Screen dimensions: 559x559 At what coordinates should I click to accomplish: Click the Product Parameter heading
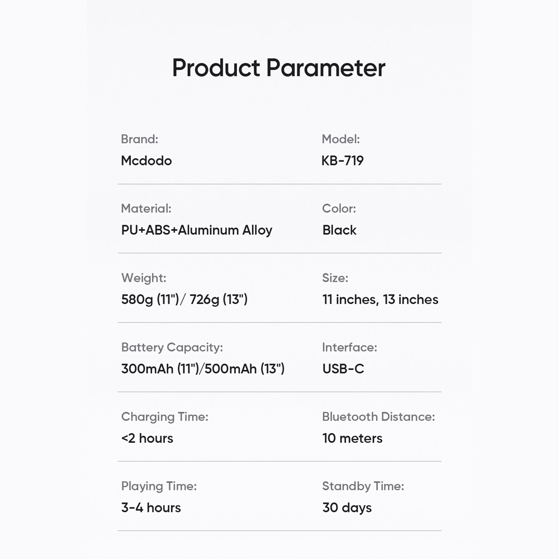(279, 68)
